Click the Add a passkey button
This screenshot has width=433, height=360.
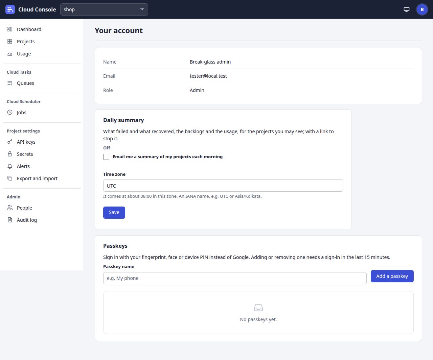pos(392,276)
